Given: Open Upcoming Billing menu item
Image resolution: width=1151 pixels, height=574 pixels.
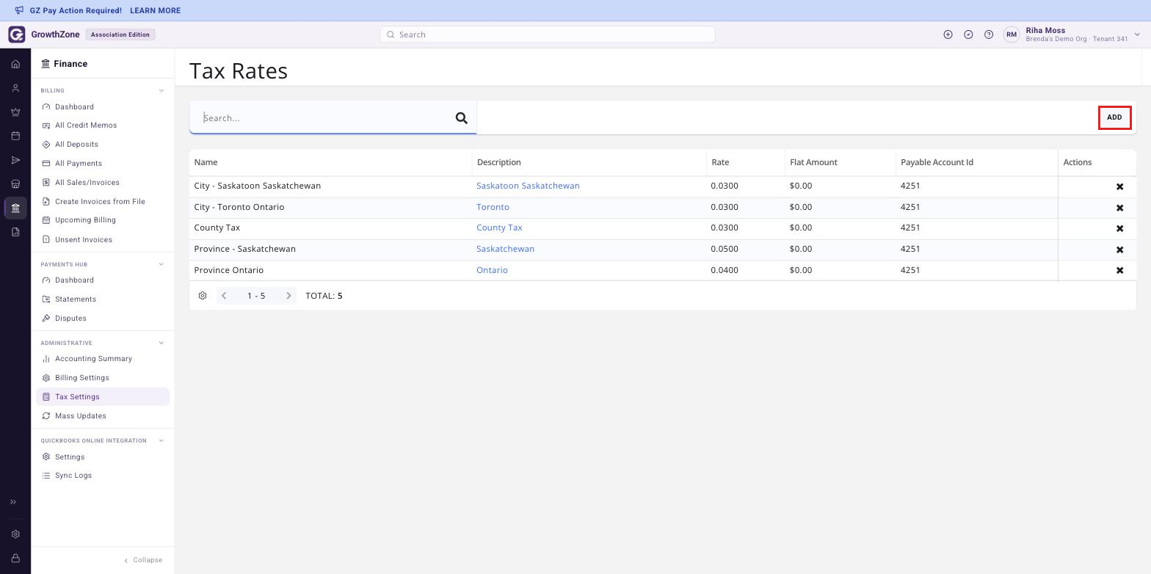Looking at the screenshot, I should [x=85, y=220].
